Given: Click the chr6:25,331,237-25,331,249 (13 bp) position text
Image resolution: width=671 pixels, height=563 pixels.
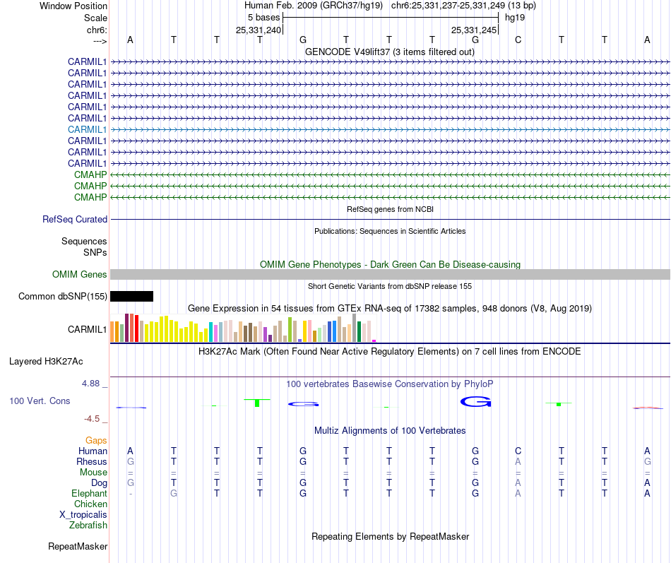Looking at the screenshot, I should [x=463, y=6].
